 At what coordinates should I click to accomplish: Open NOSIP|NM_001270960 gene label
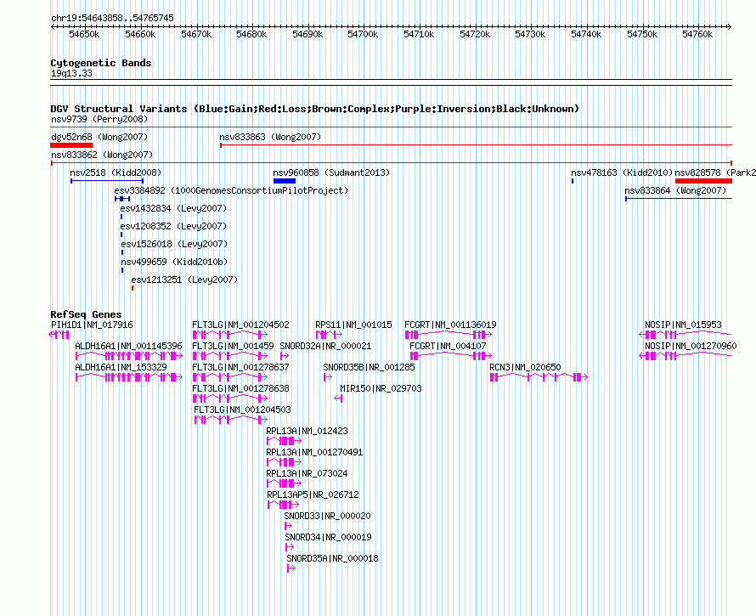tap(691, 347)
